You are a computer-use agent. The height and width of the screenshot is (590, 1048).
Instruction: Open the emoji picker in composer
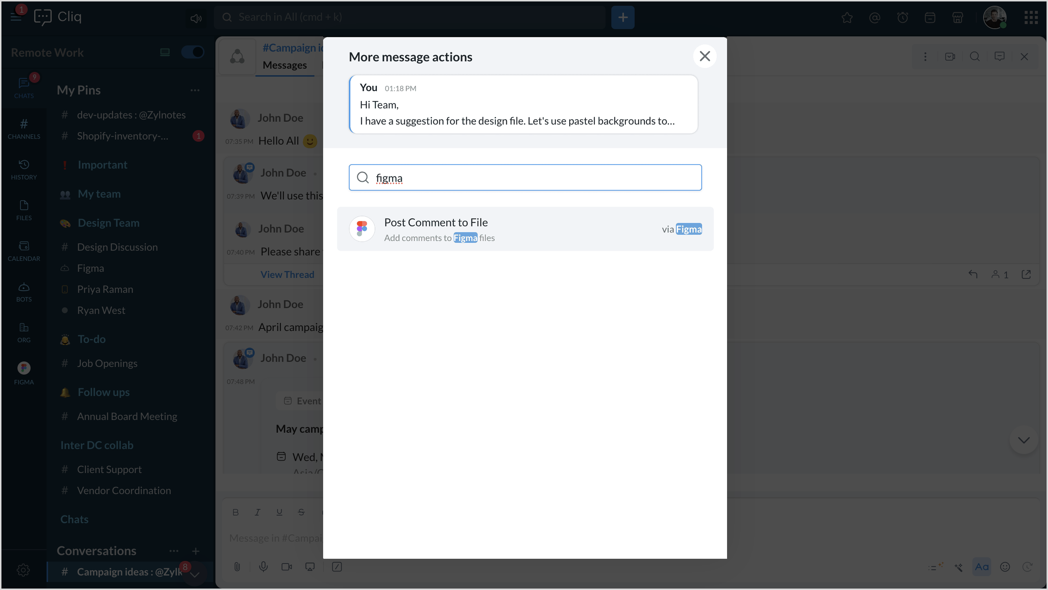pos(1005,566)
